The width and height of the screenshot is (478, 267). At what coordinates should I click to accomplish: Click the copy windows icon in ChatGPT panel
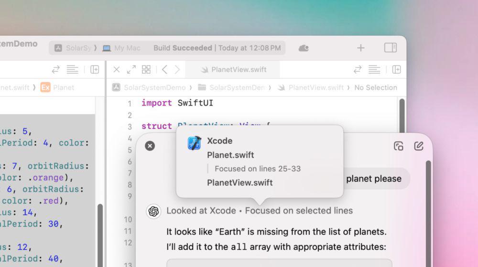point(399,146)
